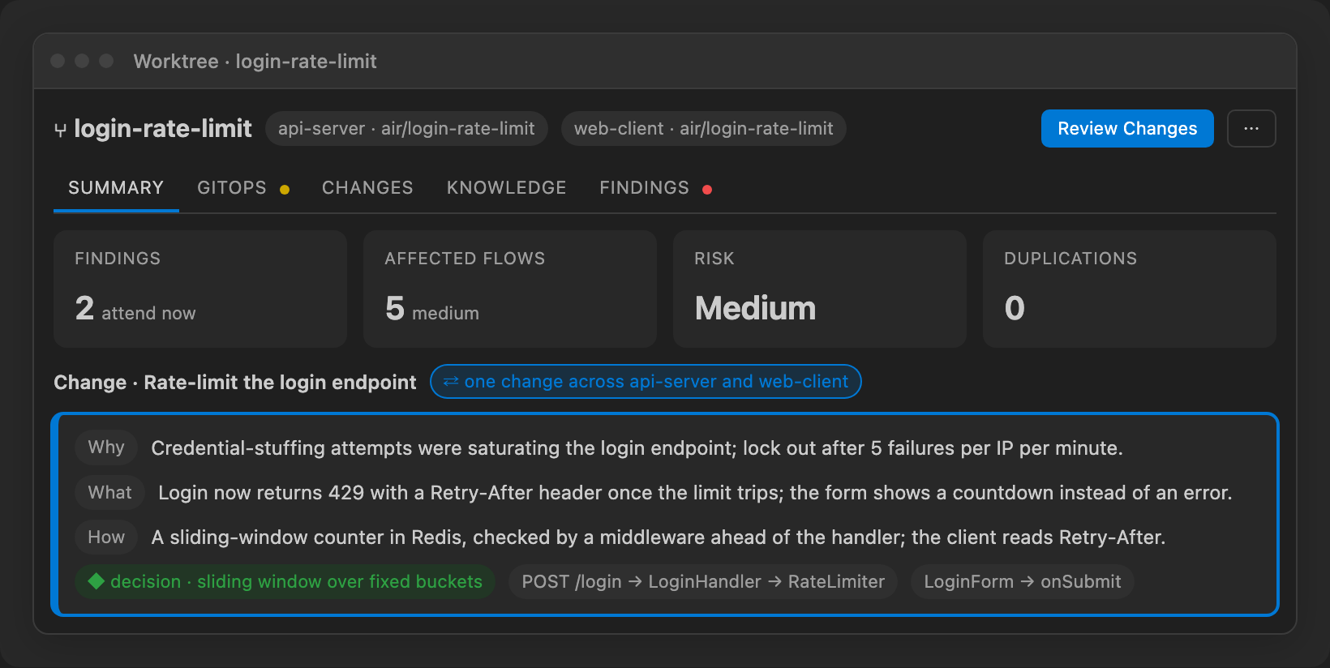The height and width of the screenshot is (668, 1330).
Task: Click the login-rate-limit worktree heading
Action: pyautogui.click(x=163, y=129)
